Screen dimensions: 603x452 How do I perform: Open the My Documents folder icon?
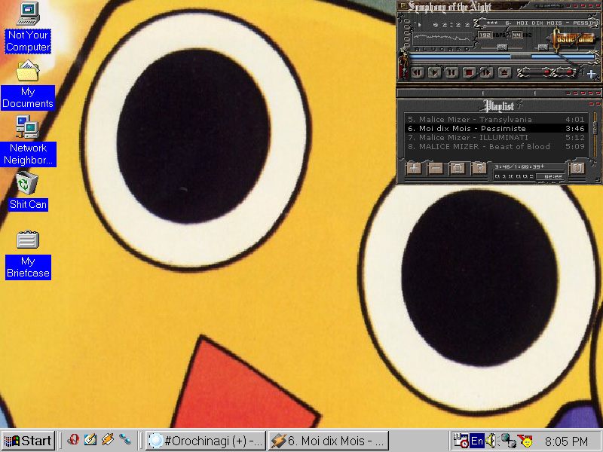(x=28, y=85)
